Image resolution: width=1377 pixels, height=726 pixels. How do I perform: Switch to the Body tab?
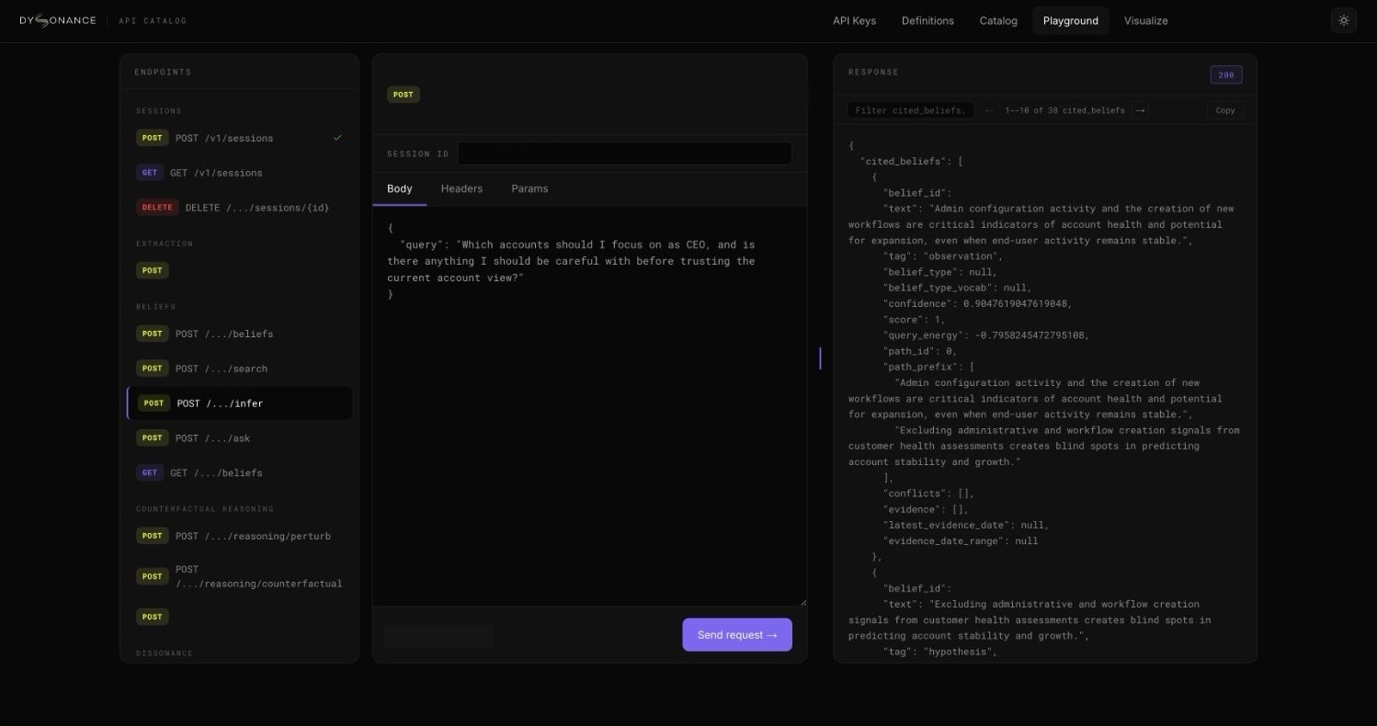[399, 188]
